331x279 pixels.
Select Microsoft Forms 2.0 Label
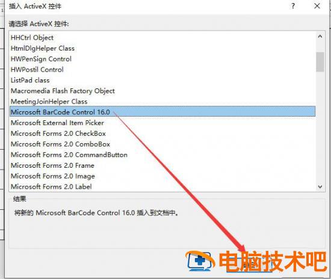162,186
